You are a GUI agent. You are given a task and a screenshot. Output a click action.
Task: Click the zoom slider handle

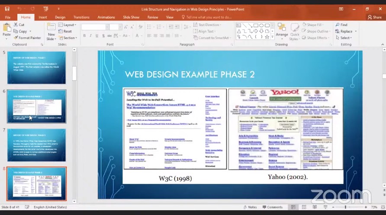pyautogui.click(x=345, y=207)
